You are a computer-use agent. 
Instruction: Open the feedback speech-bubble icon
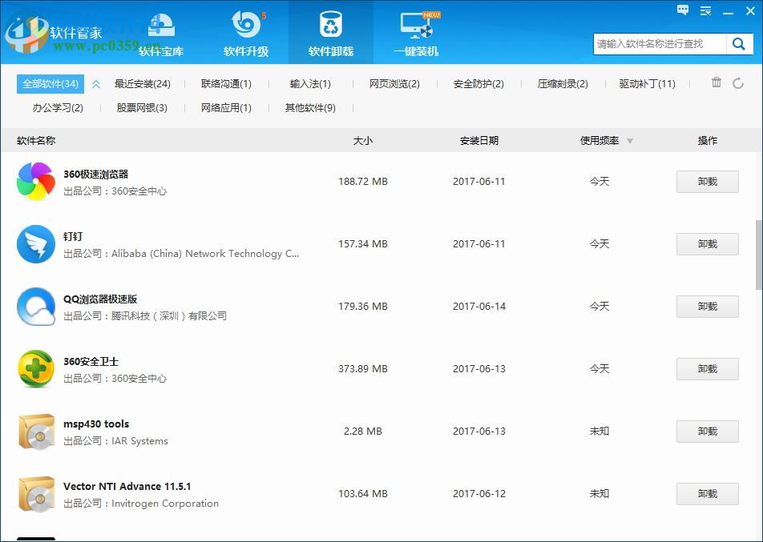[682, 11]
